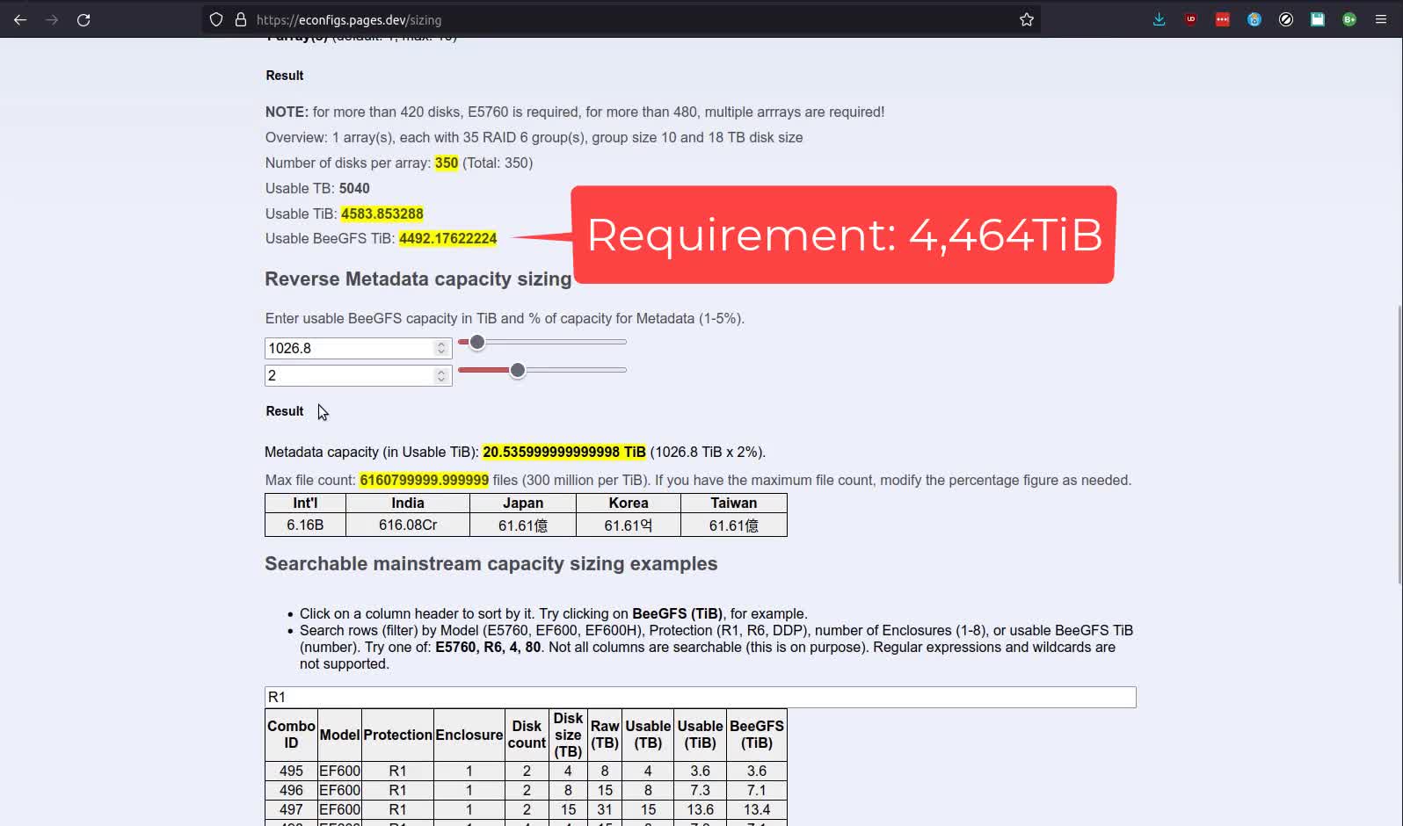1403x826 pixels.
Task: Click the 6.16B Int'l file count cell
Action: pyautogui.click(x=305, y=525)
